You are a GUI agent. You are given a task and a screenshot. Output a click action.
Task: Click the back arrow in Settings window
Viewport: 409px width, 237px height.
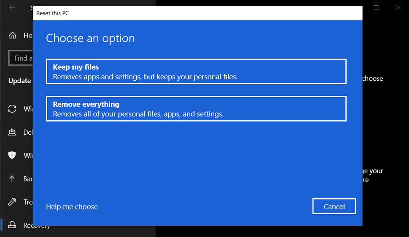[12, 8]
